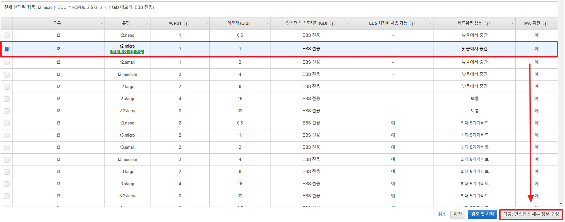Go back with the 이전 button
The image size is (565, 222).
[x=458, y=214]
